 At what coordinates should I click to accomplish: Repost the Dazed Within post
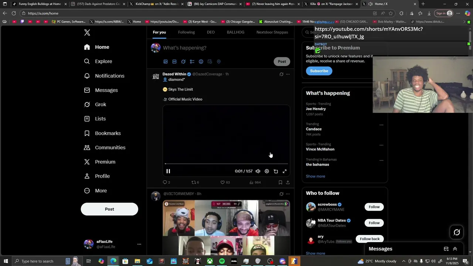[x=195, y=183]
